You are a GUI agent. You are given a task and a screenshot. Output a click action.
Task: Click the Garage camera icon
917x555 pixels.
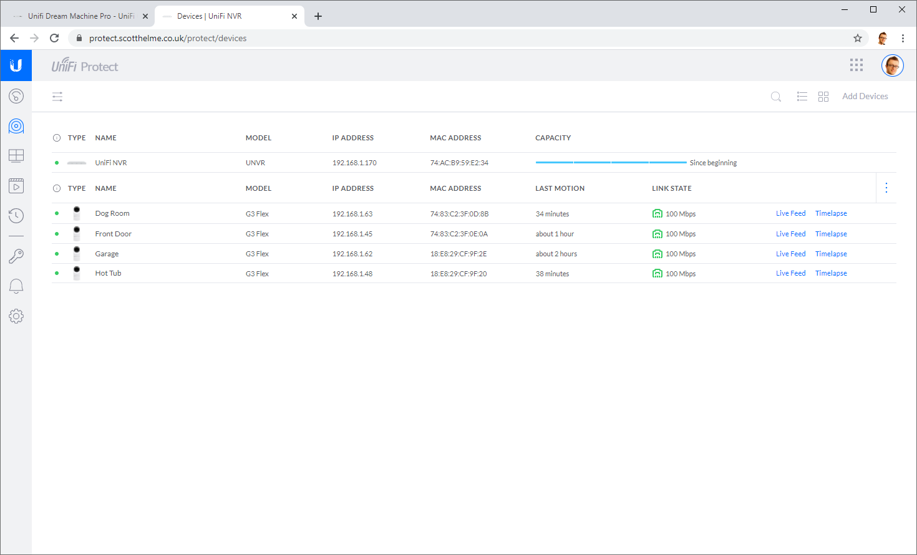click(77, 254)
